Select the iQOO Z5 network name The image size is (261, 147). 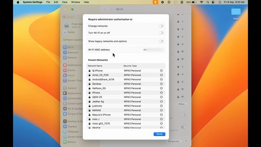coord(97,97)
